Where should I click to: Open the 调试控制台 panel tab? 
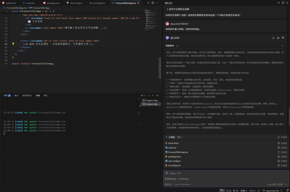(x=27, y=95)
